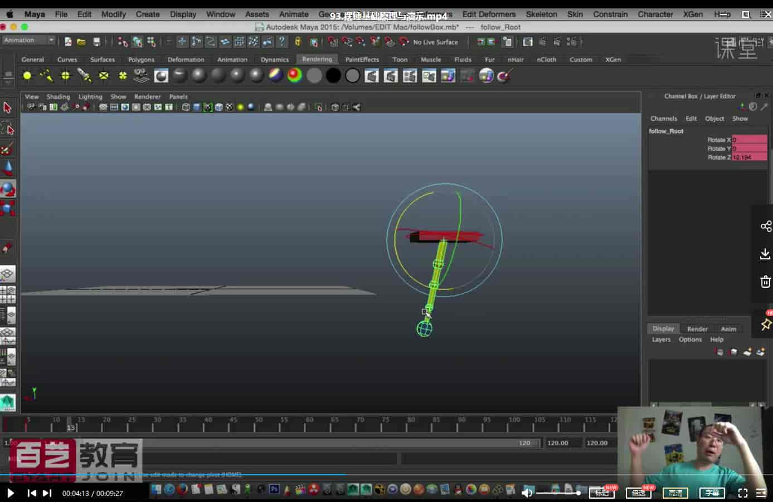The width and height of the screenshot is (773, 502).
Task: Choose the Lasso select tool
Action: [8, 129]
